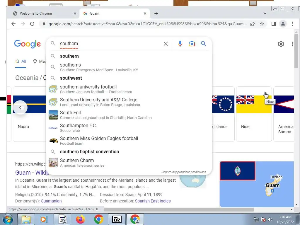Choose suggestion 'southems'
The image size is (300, 225).
pyautogui.click(x=129, y=67)
